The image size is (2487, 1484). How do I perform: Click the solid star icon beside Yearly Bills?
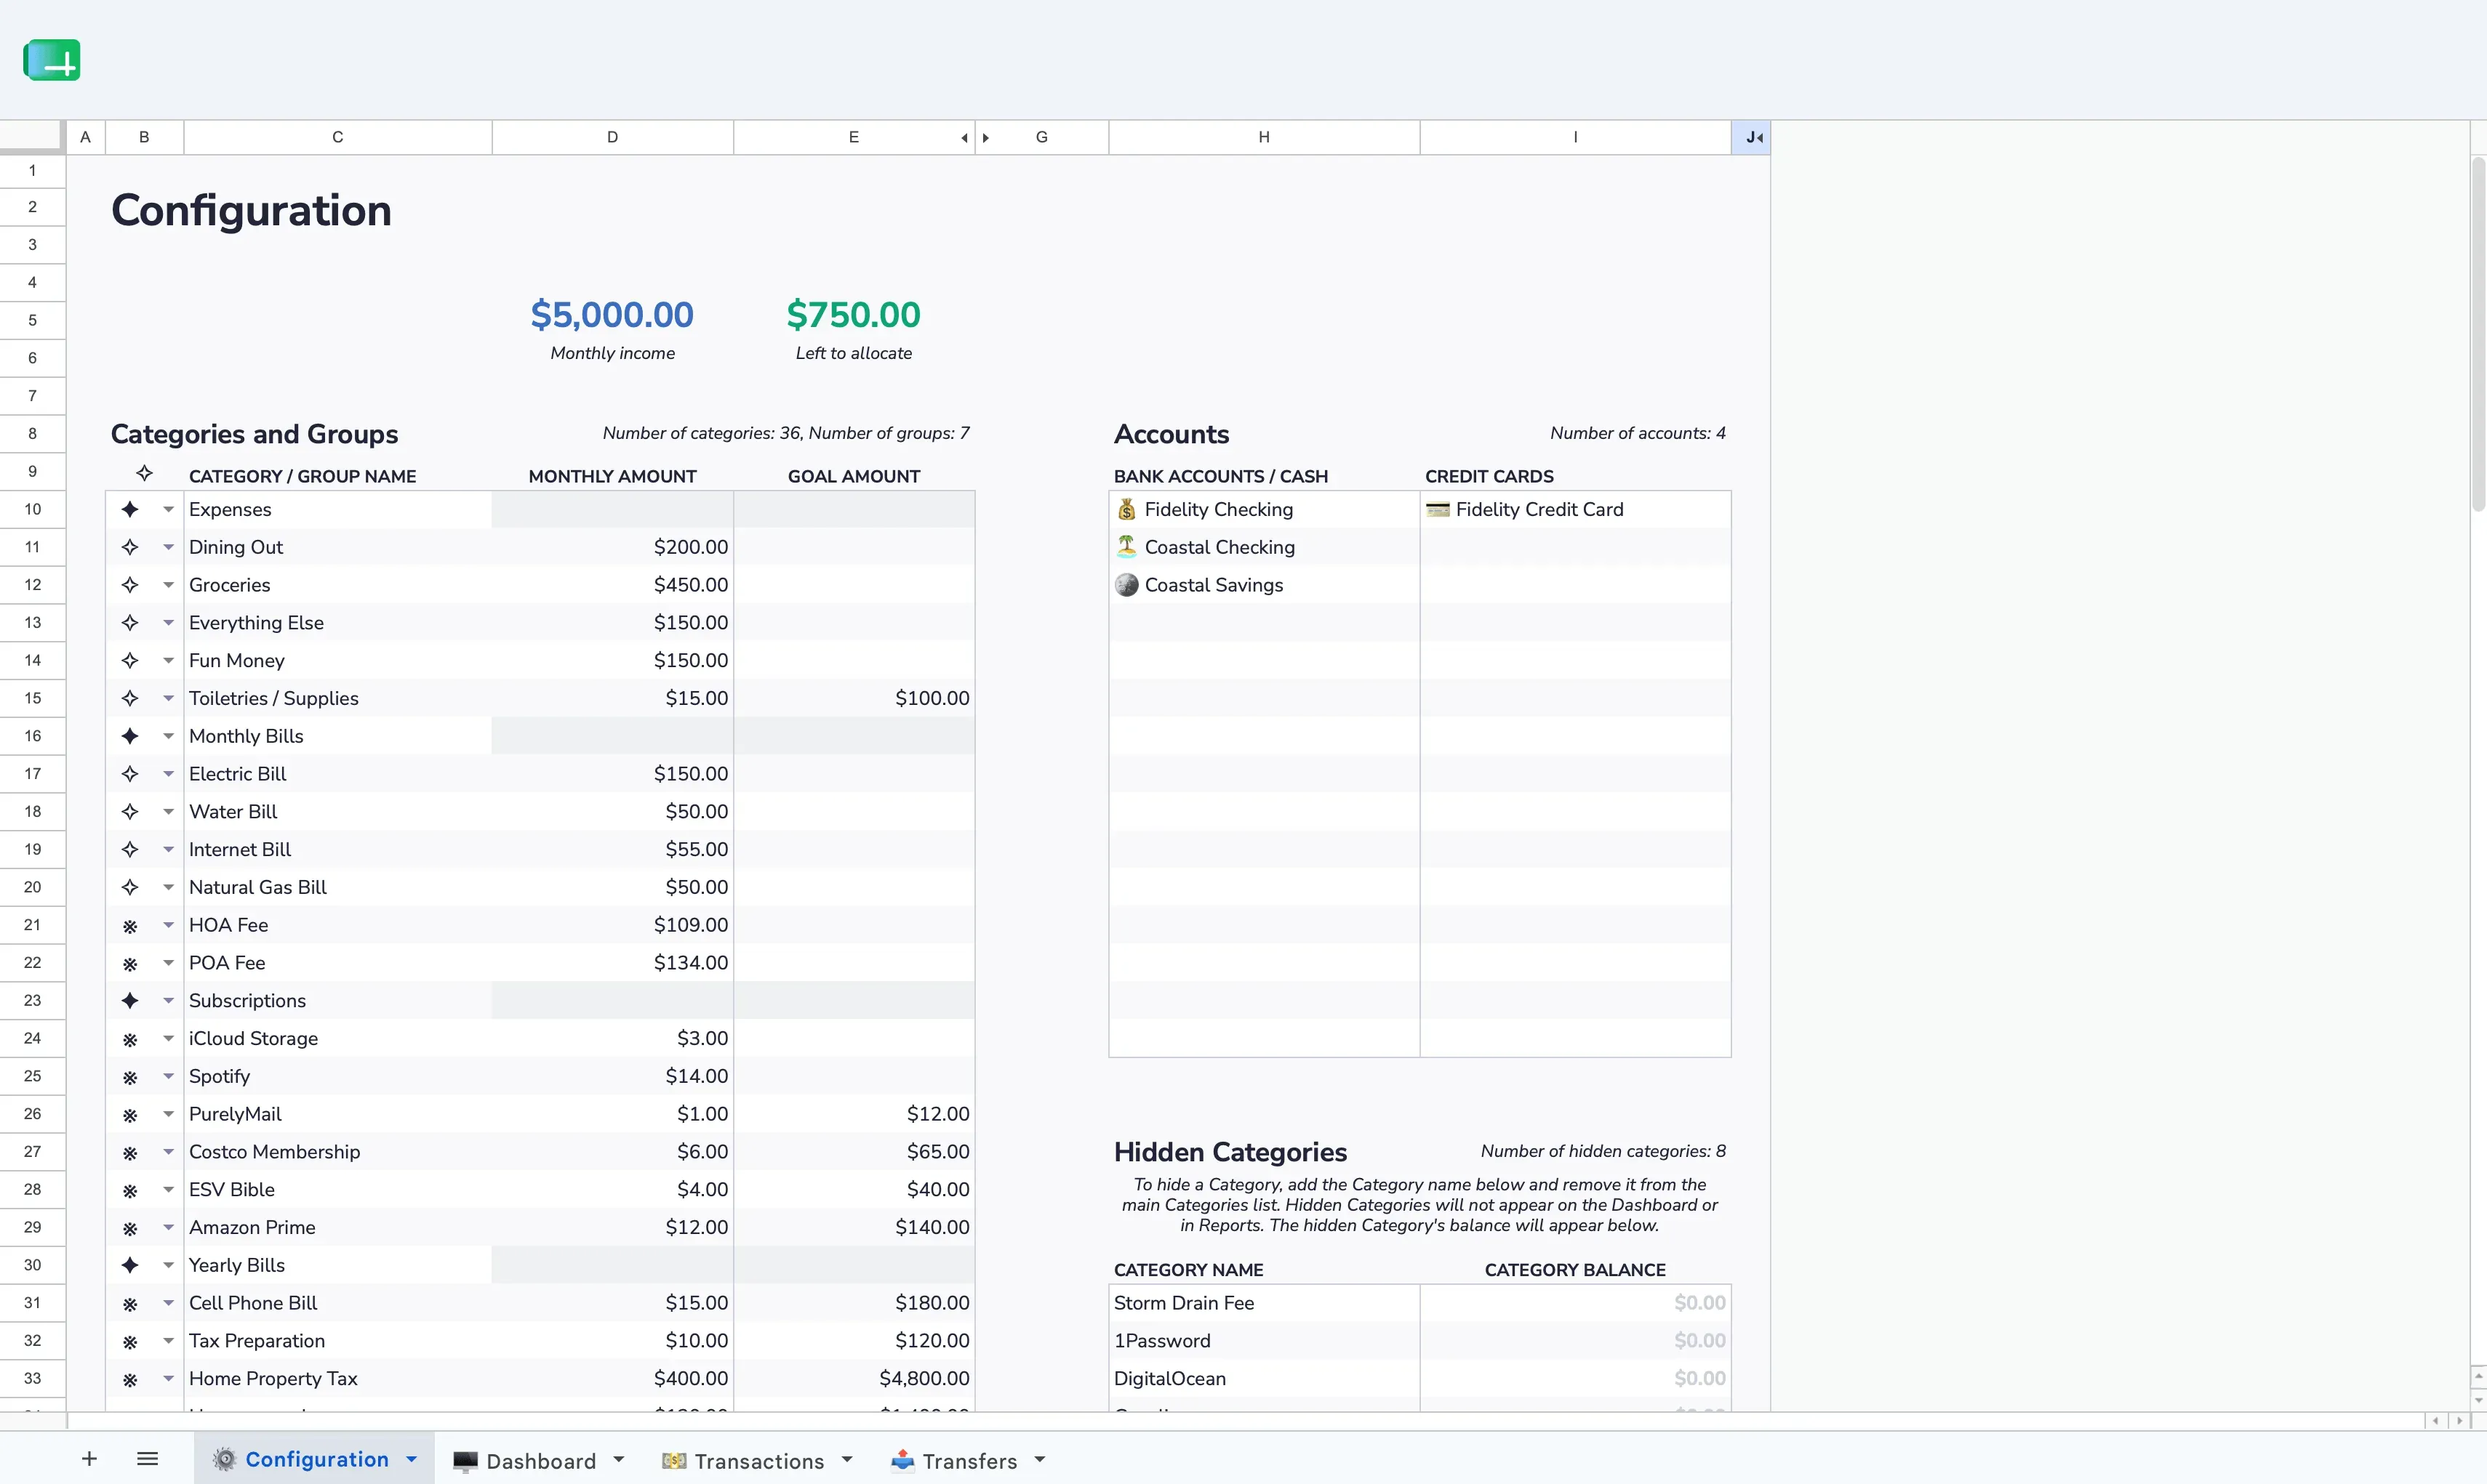[130, 1265]
